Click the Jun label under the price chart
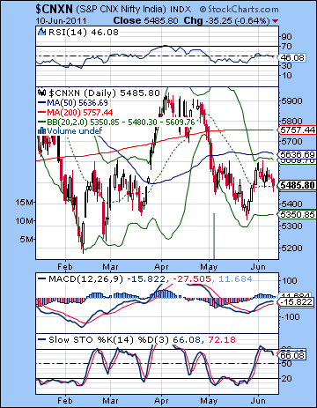The height and width of the screenshot is (408, 317). 258,267
